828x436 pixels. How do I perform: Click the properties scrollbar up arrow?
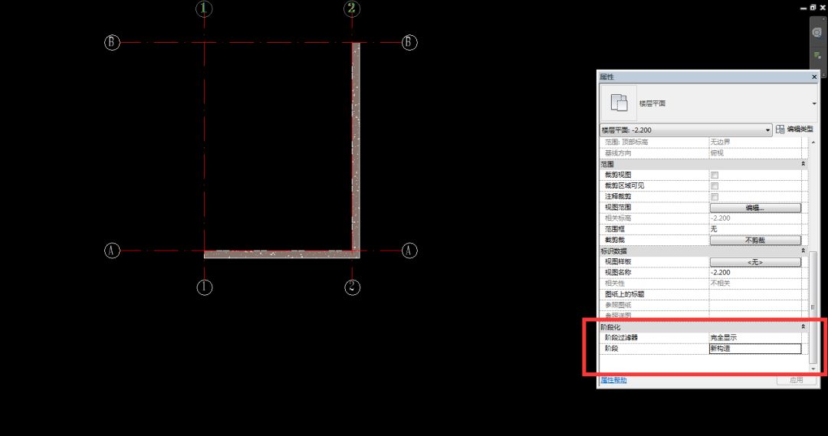coord(813,143)
